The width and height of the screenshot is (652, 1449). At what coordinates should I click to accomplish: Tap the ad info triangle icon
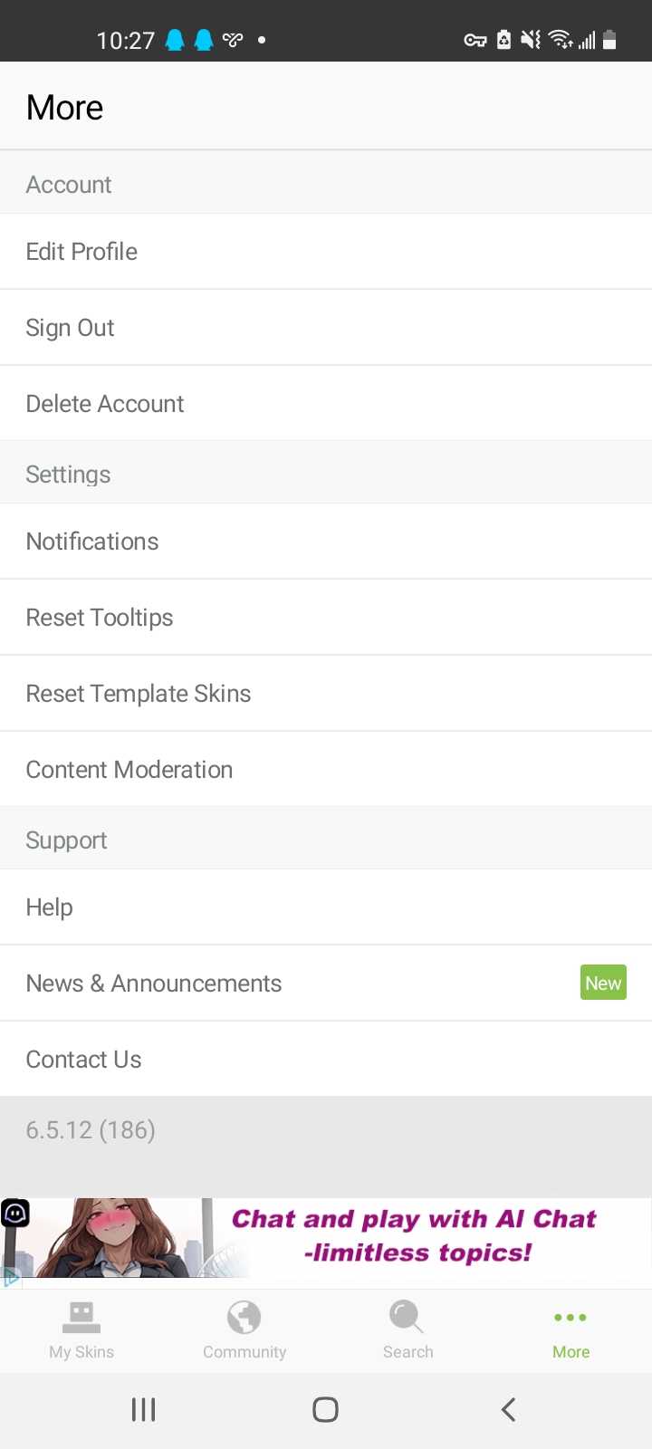point(11,1278)
